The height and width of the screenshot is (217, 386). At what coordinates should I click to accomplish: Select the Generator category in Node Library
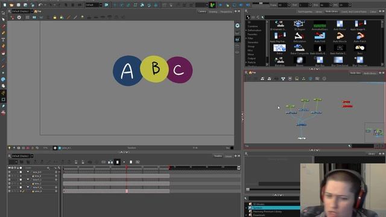point(253,42)
